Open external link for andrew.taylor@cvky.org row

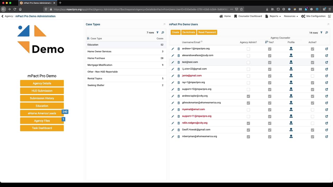point(326,96)
